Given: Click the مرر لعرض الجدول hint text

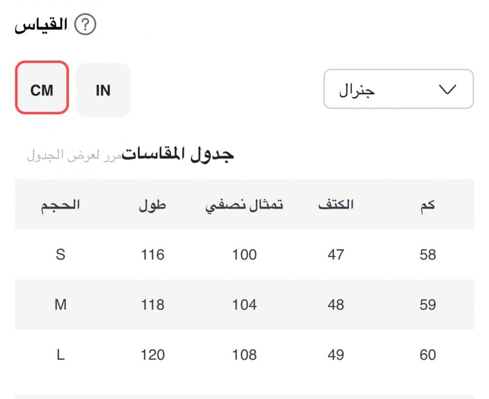Looking at the screenshot, I should click(x=74, y=156).
